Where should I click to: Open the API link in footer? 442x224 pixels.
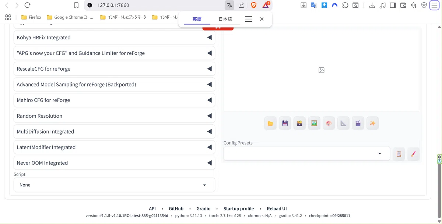[x=152, y=209]
